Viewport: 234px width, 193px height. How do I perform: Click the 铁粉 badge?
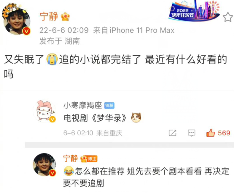pos(109,106)
